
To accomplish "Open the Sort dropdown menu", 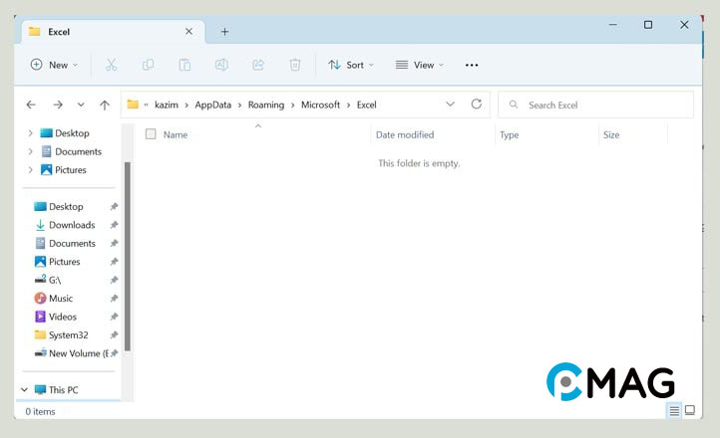I will pyautogui.click(x=351, y=65).
